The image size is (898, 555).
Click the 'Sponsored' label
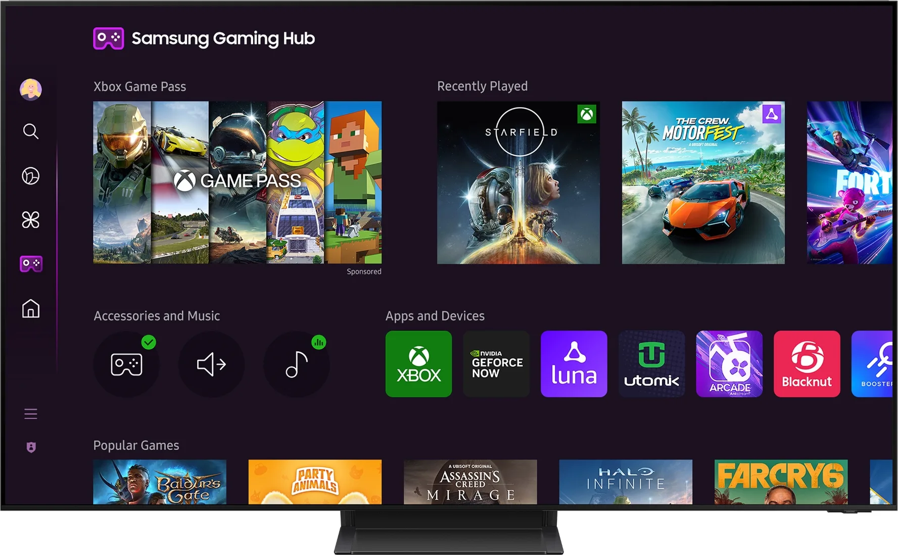(364, 271)
